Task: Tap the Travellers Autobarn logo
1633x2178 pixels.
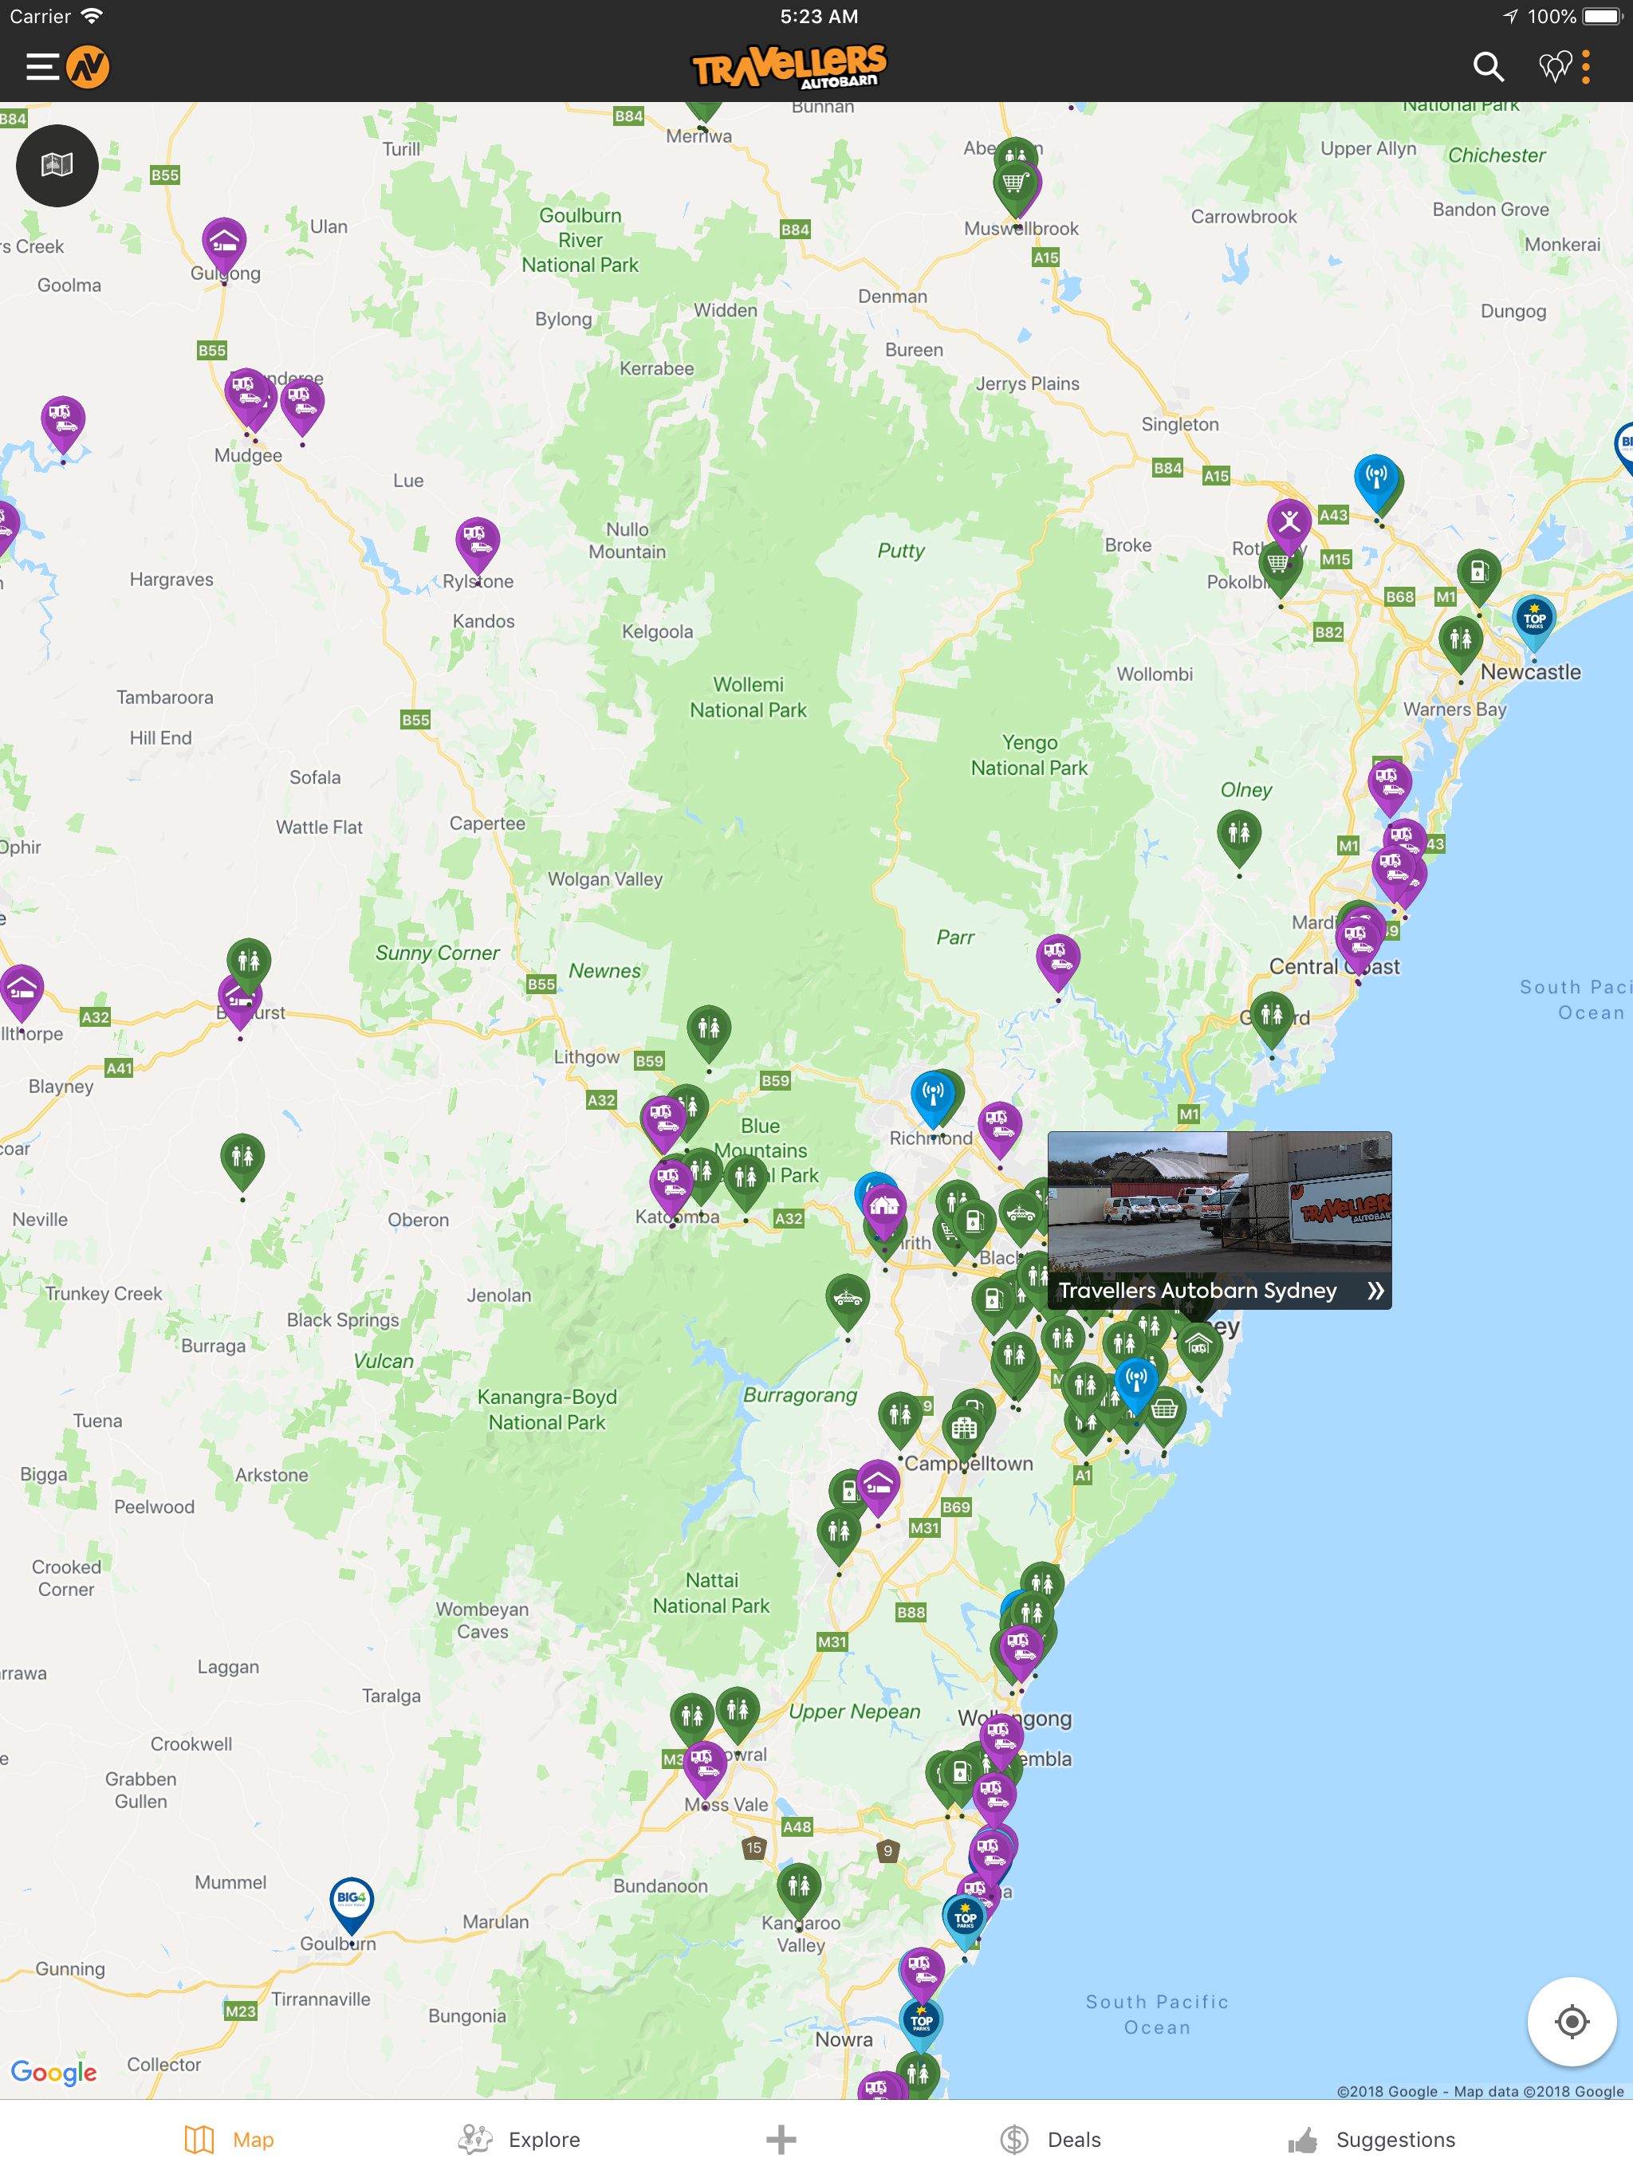Action: [x=789, y=67]
